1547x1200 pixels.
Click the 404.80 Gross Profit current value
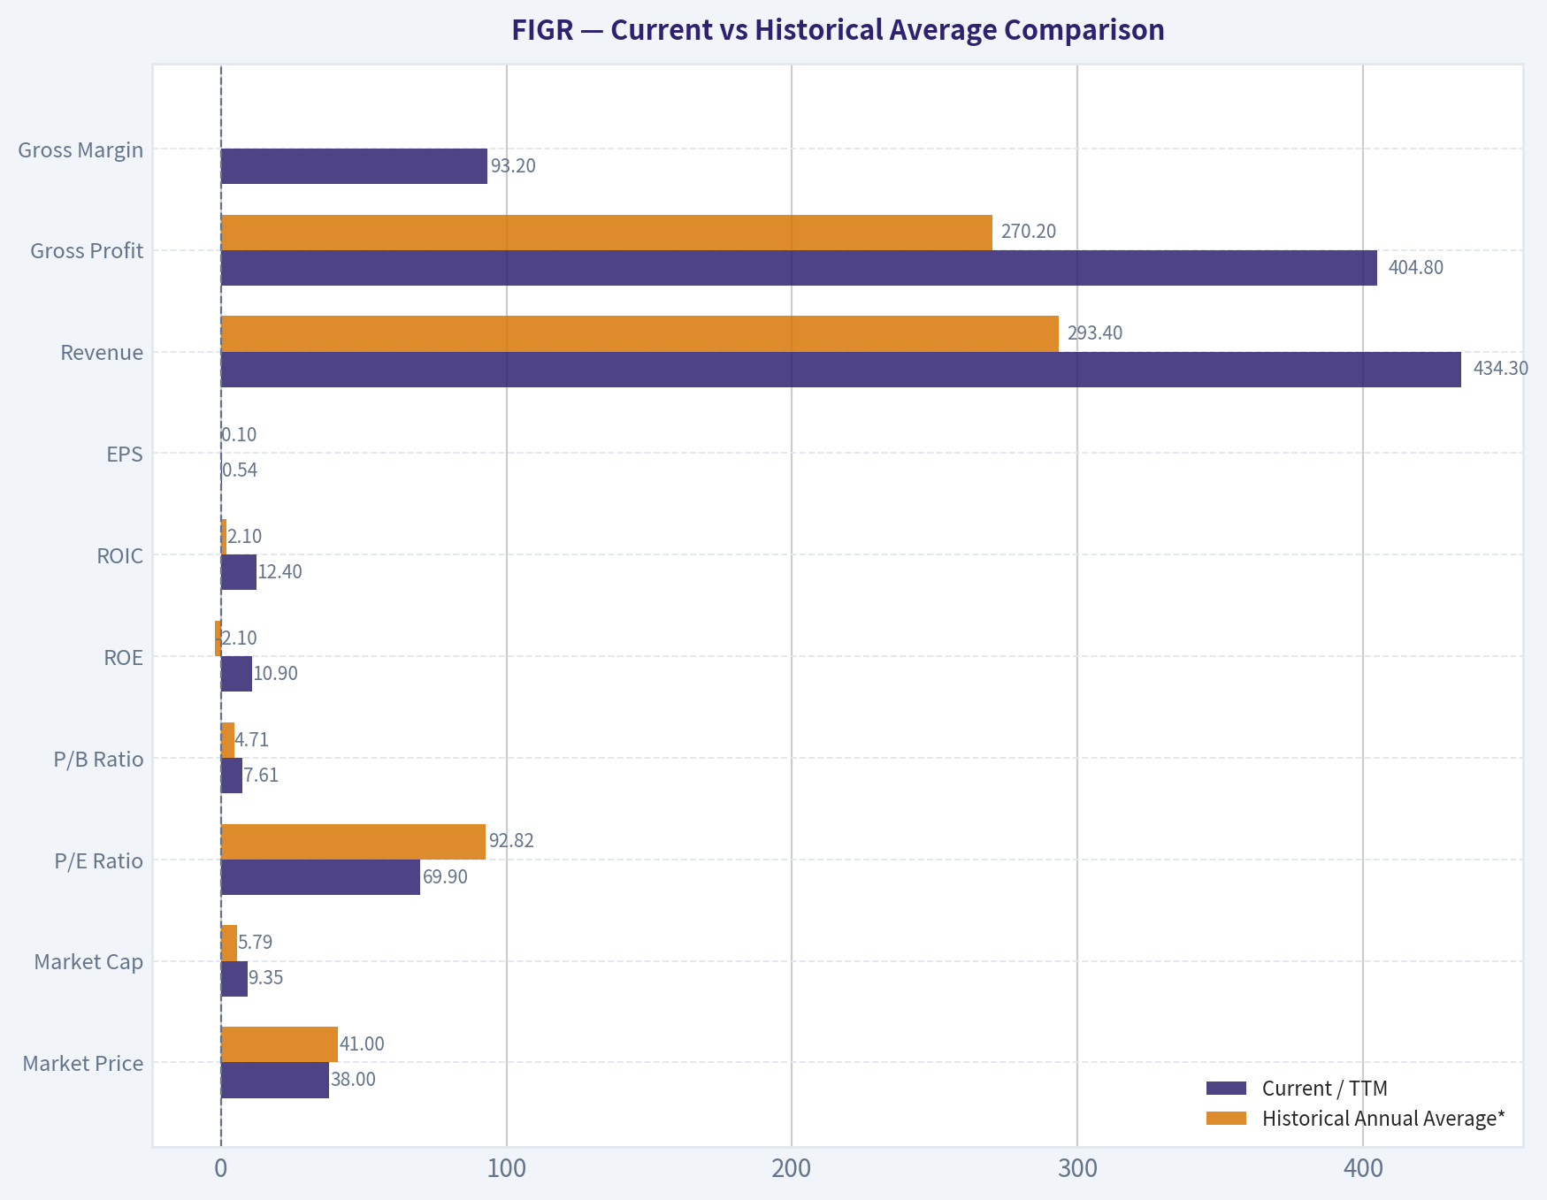pos(1416,268)
